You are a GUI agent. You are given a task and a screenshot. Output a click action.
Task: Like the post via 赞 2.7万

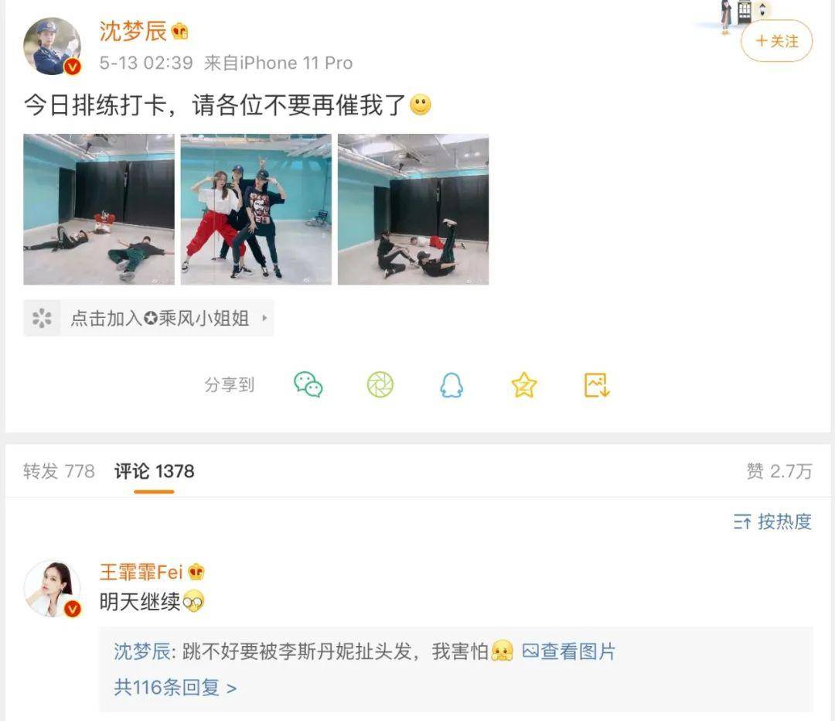(779, 471)
